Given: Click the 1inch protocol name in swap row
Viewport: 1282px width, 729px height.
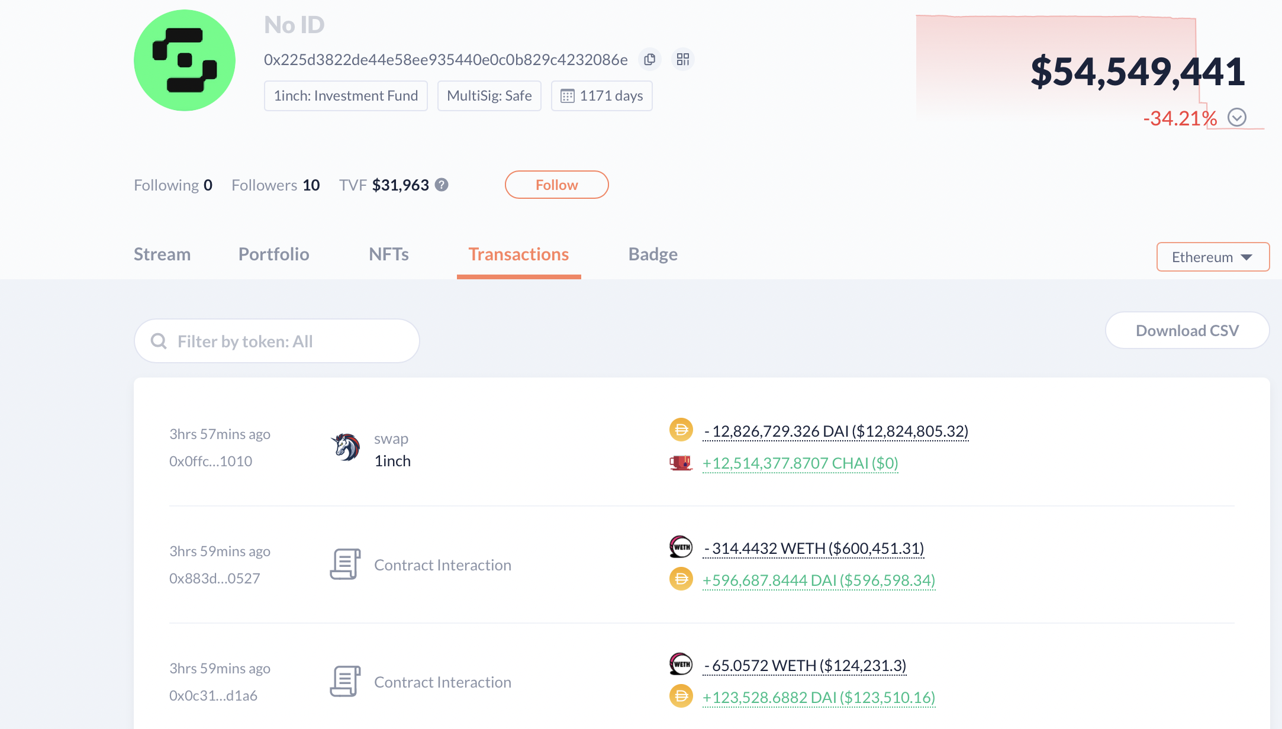Looking at the screenshot, I should click(392, 461).
